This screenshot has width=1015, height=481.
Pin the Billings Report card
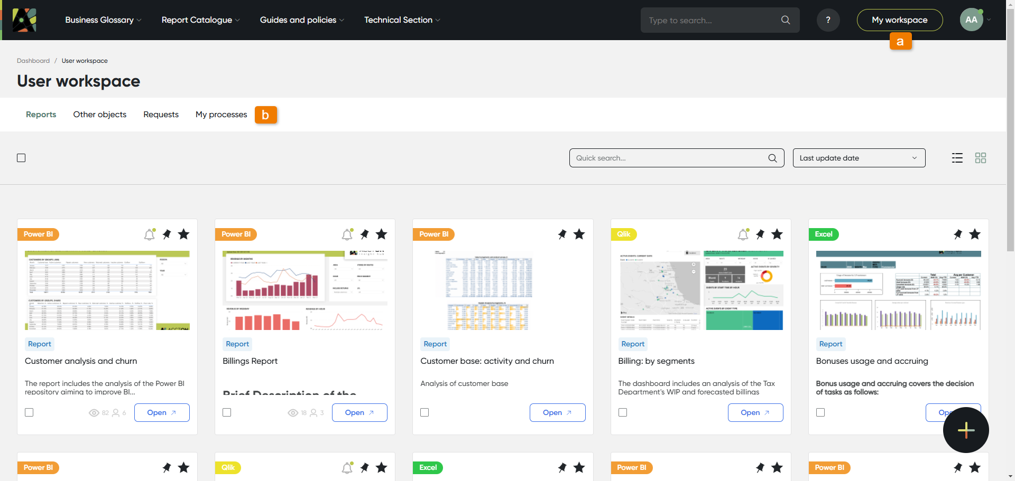365,234
